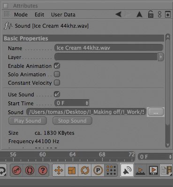This screenshot has height=187, width=173.
Task: Enable autokeying red circular arrows icon
Action: (x=30, y=170)
